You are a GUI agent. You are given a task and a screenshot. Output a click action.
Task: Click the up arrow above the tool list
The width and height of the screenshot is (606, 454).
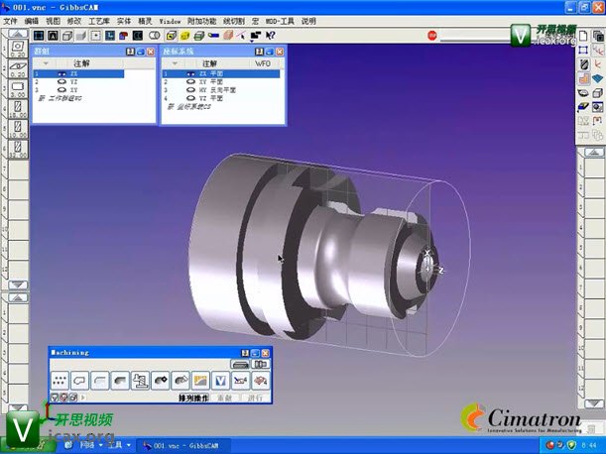click(x=18, y=34)
